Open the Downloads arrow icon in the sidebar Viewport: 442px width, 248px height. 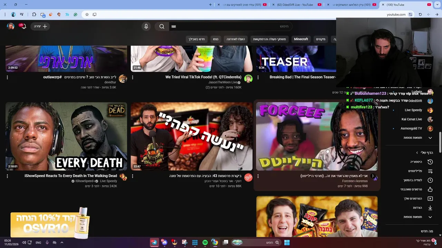(x=430, y=208)
